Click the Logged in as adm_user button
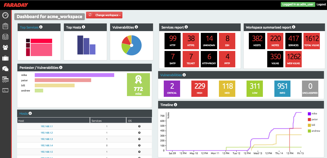 pos(298,4)
